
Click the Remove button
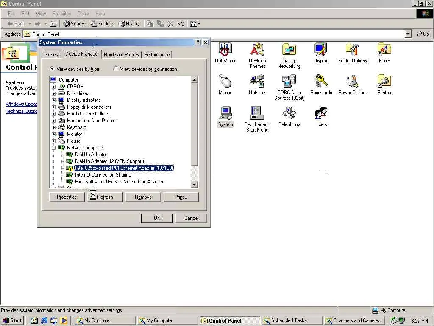coord(143,197)
